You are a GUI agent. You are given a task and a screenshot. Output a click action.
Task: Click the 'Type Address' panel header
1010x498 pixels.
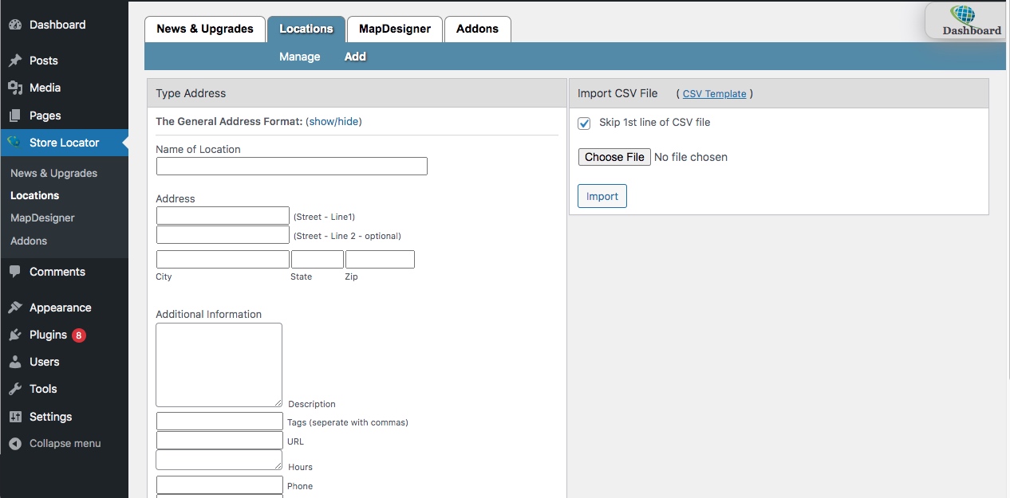pyautogui.click(x=357, y=93)
